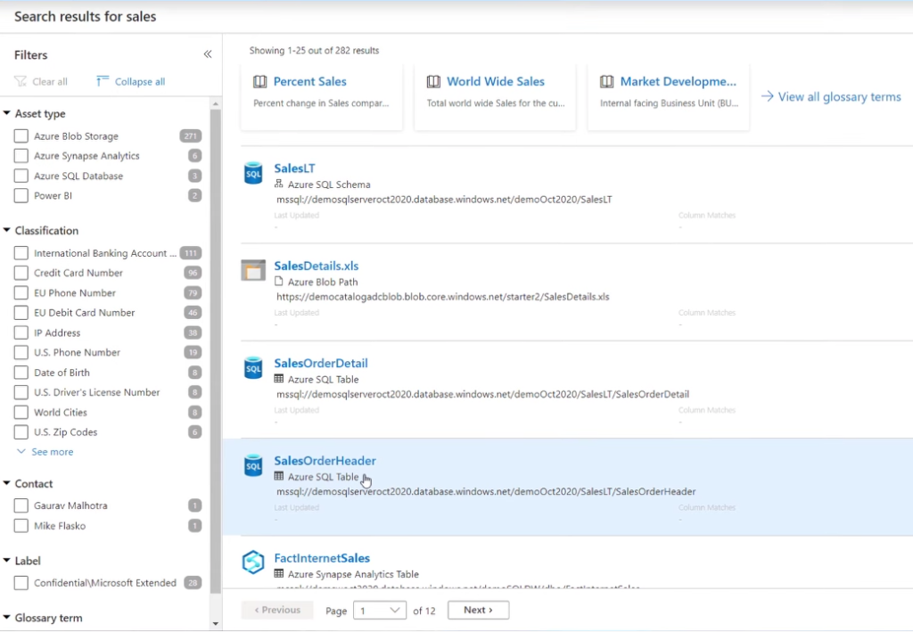This screenshot has height=632, width=913.
Task: Click the arrow icon beside View all glossary terms
Action: (x=768, y=96)
